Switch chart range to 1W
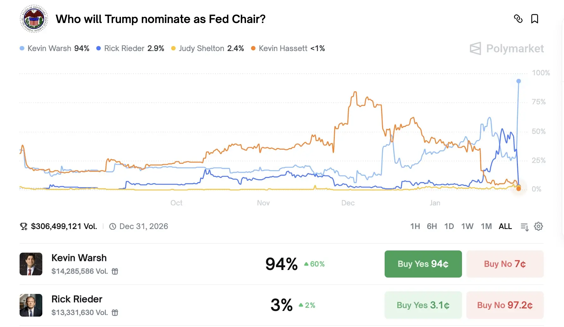 click(x=467, y=226)
